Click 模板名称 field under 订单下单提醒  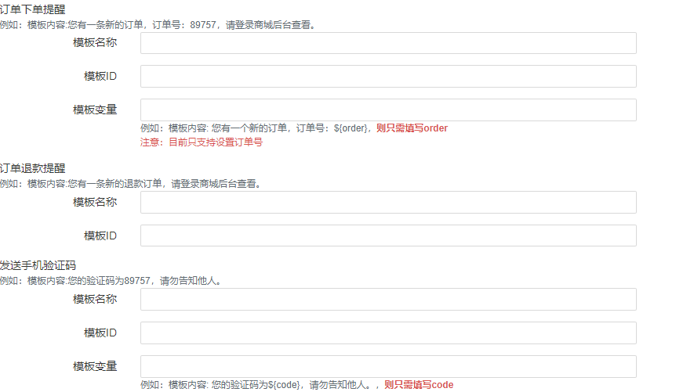click(388, 43)
